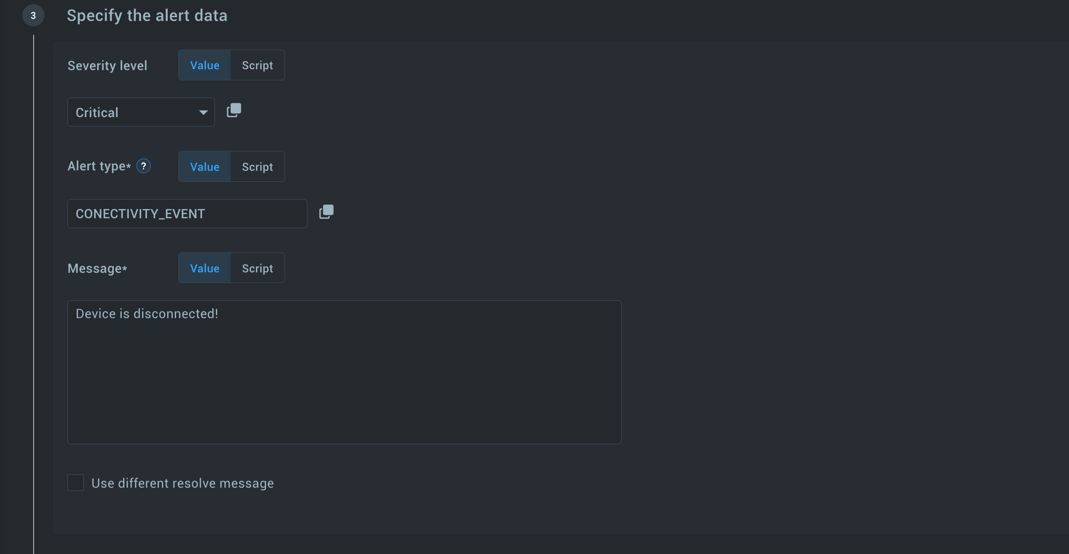Viewport: 1069px width, 554px height.
Task: Click the copy icon beside the Critical dropdown
Action: tap(234, 110)
